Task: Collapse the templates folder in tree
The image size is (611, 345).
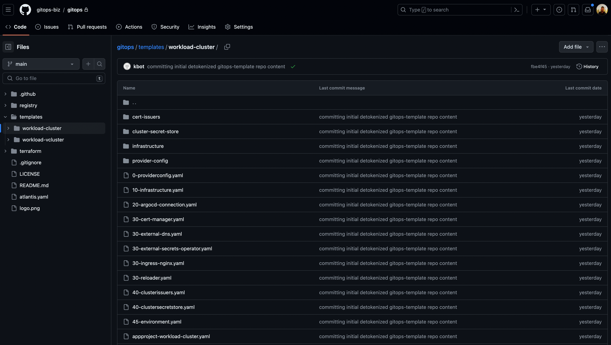Action: [x=5, y=117]
